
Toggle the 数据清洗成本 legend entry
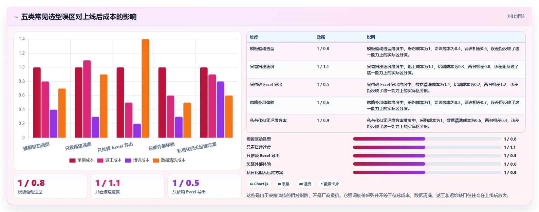coord(169,160)
